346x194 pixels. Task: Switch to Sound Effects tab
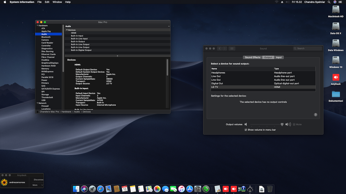[x=253, y=57]
